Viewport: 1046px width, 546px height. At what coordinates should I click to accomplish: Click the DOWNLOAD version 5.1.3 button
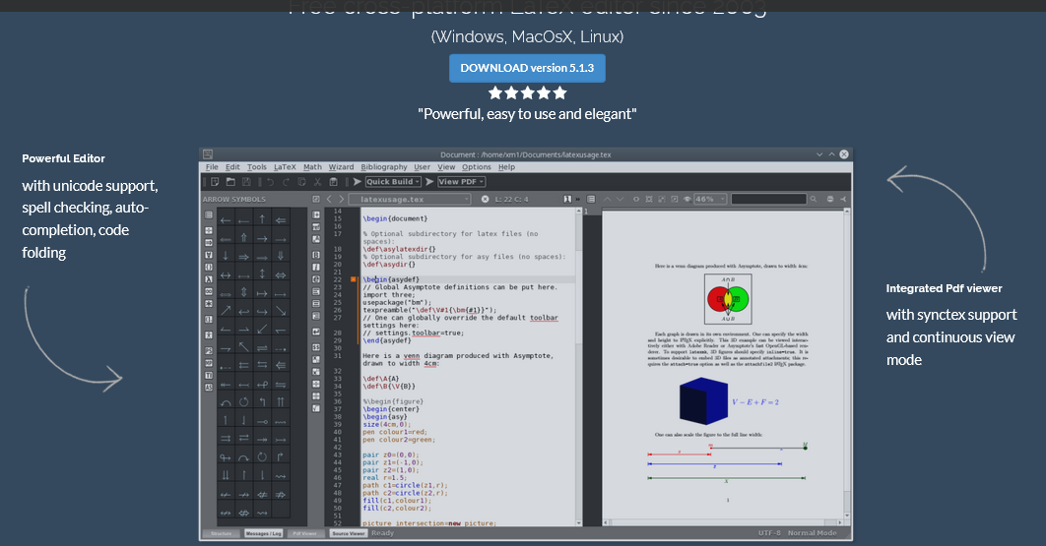coord(527,68)
